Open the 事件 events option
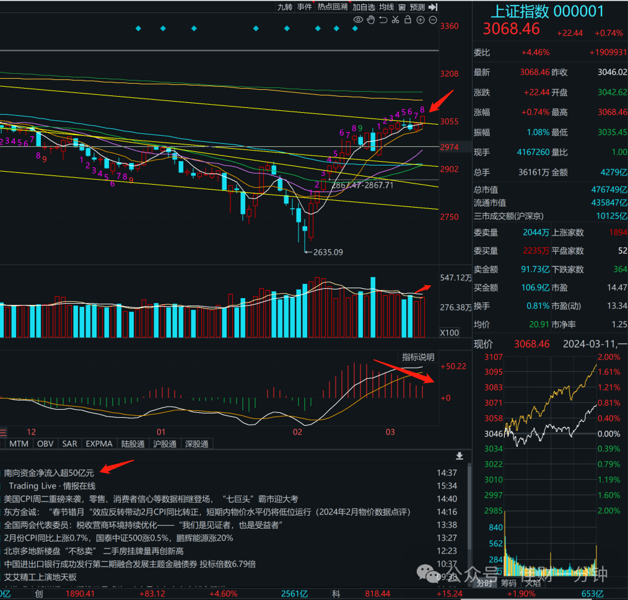The image size is (628, 600). pos(304,7)
